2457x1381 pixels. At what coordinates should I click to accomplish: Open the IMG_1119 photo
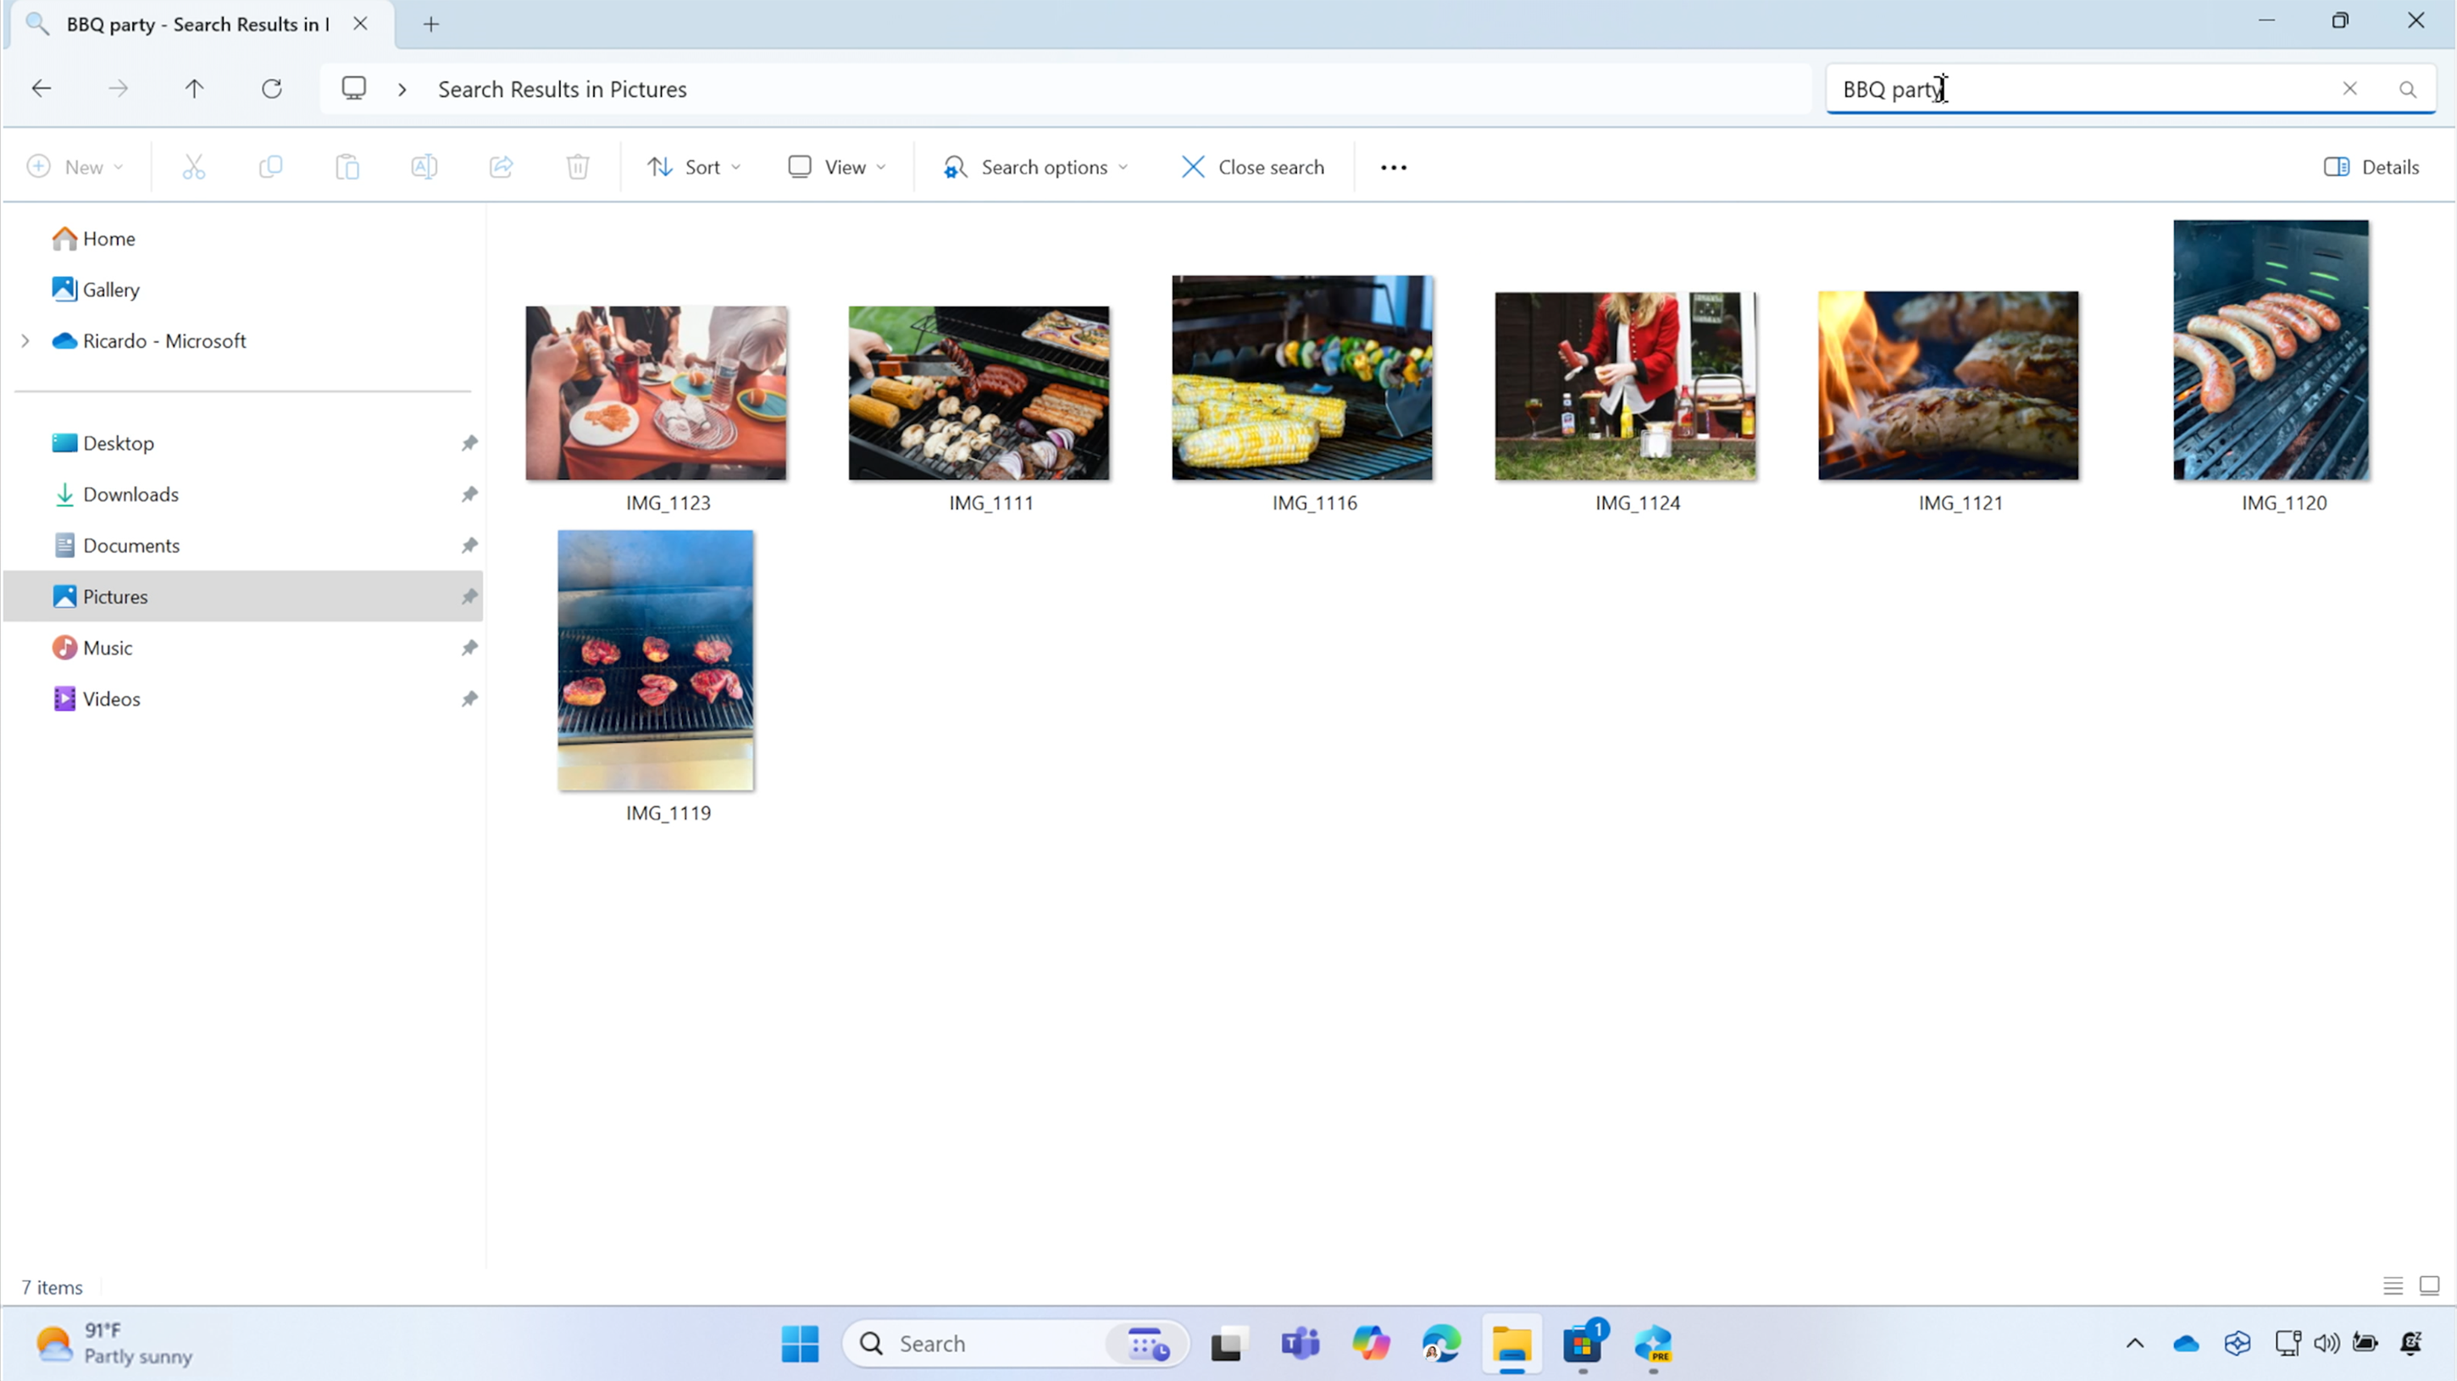pyautogui.click(x=655, y=660)
